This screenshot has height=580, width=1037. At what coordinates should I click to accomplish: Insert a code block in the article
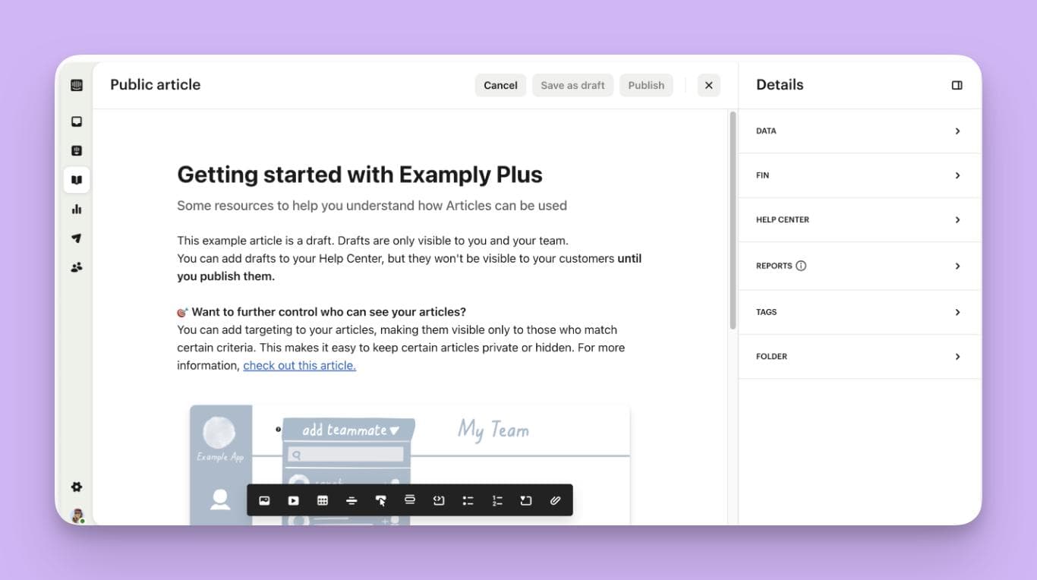(x=439, y=500)
